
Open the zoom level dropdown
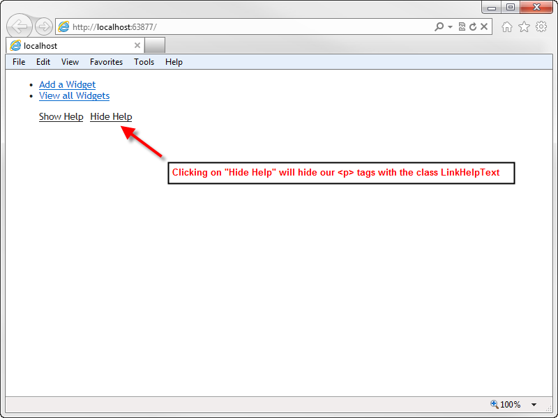[533, 405]
